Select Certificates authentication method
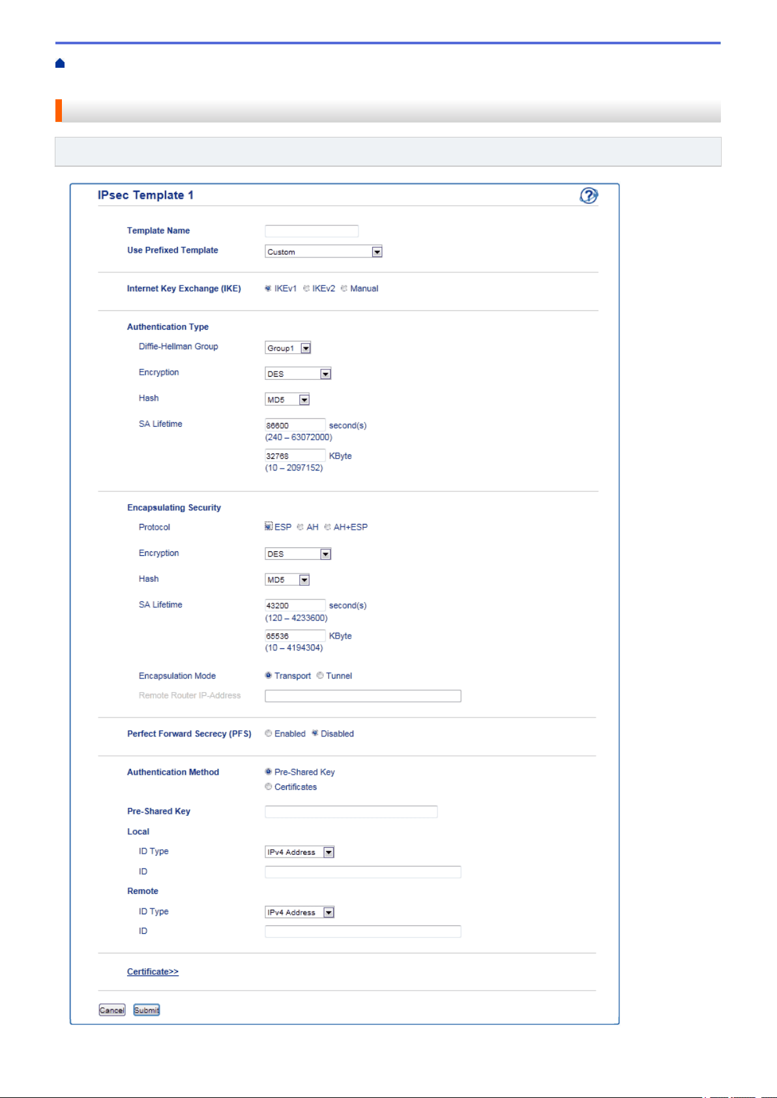The width and height of the screenshot is (777, 1098). tap(291, 787)
